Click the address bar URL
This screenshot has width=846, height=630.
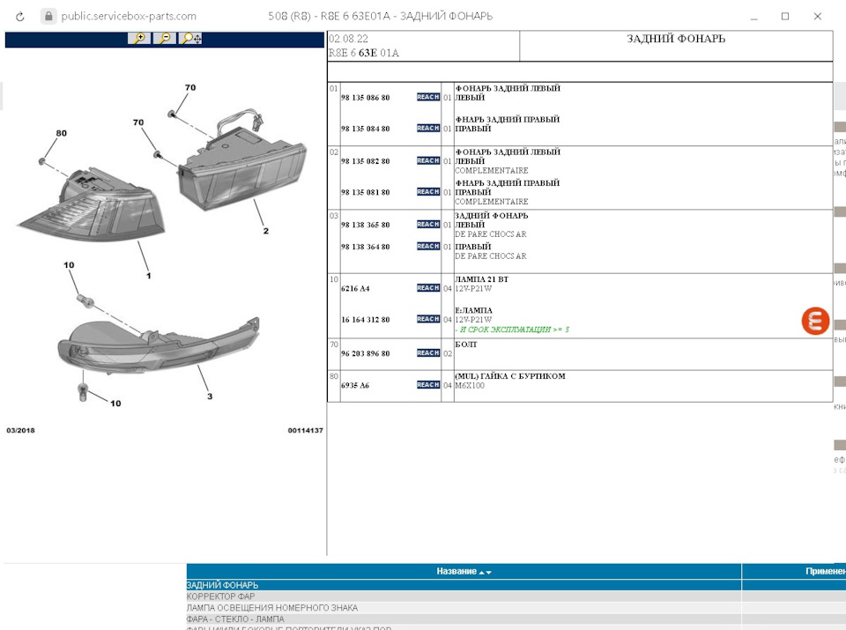129,16
